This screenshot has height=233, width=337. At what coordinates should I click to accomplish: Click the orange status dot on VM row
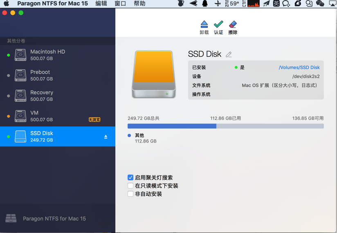click(x=8, y=116)
